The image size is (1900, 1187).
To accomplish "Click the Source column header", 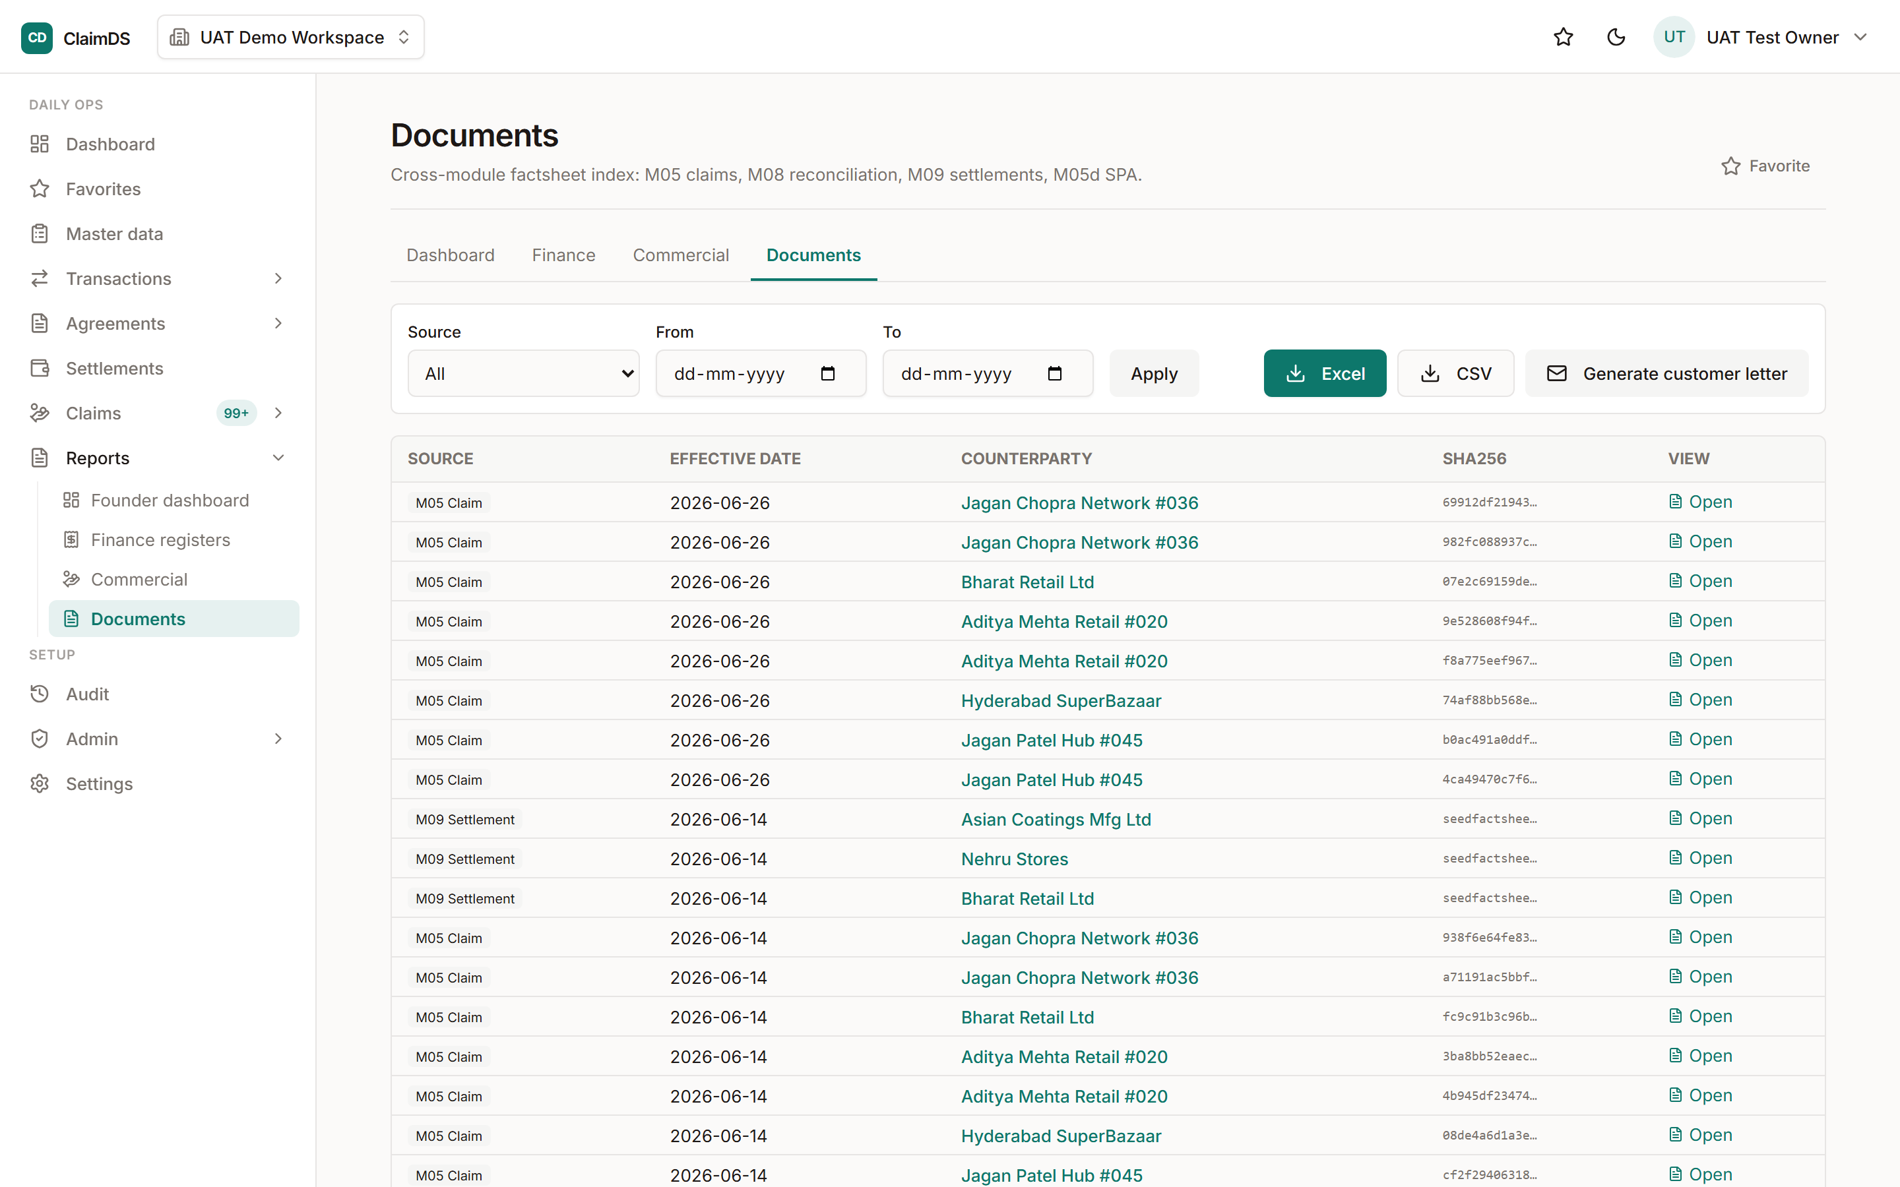I will pos(441,458).
